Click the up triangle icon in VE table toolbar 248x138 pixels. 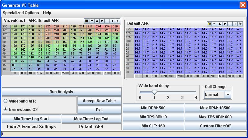(x=97, y=21)
